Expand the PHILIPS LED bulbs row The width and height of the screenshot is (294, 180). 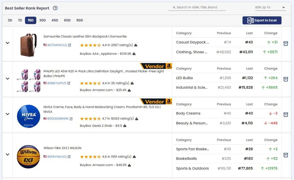coord(7,79)
